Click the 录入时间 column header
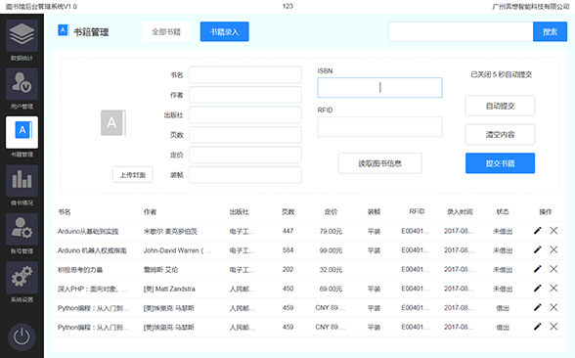This screenshot has width=575, height=358. [460, 211]
